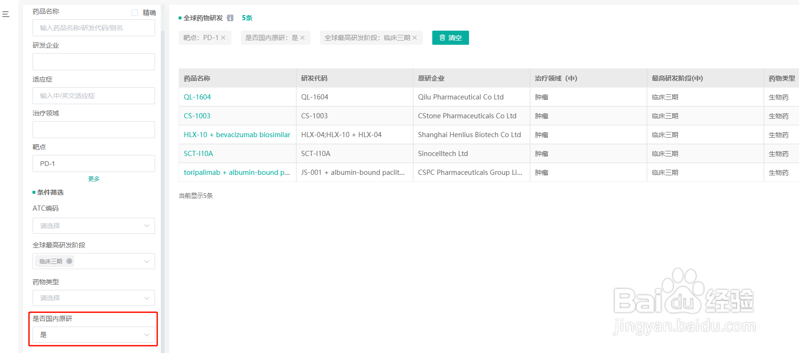Focus the 药品名称 input field
Image resolution: width=799 pixels, height=353 pixels.
94,28
